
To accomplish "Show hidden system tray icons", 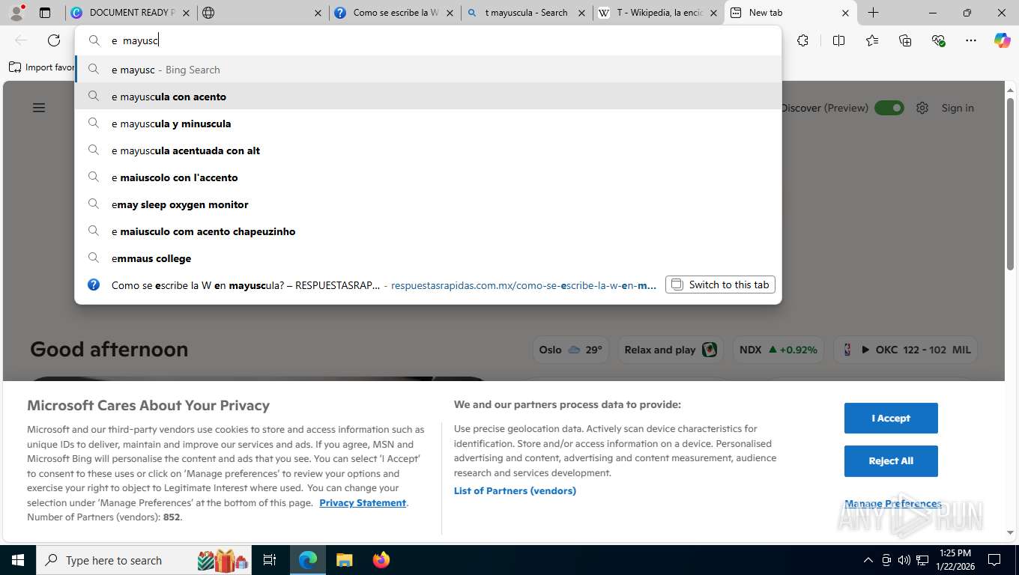I will [868, 560].
